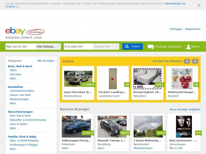Screen dimensions: 206x154
Task: Open the Registrieren link
Action: pyautogui.click(x=193, y=29)
